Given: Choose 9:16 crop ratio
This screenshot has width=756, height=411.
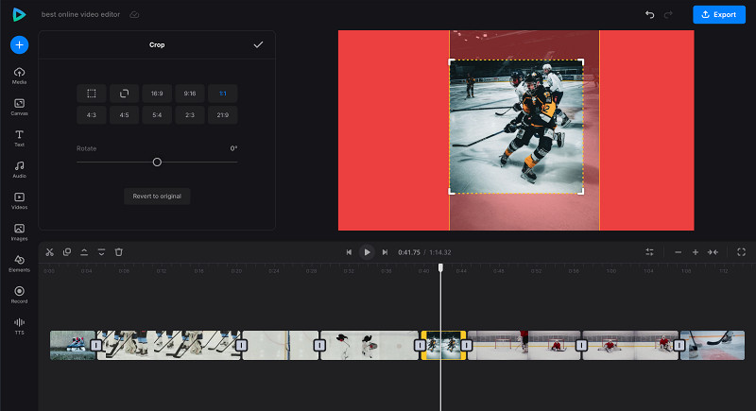Looking at the screenshot, I should (x=190, y=94).
